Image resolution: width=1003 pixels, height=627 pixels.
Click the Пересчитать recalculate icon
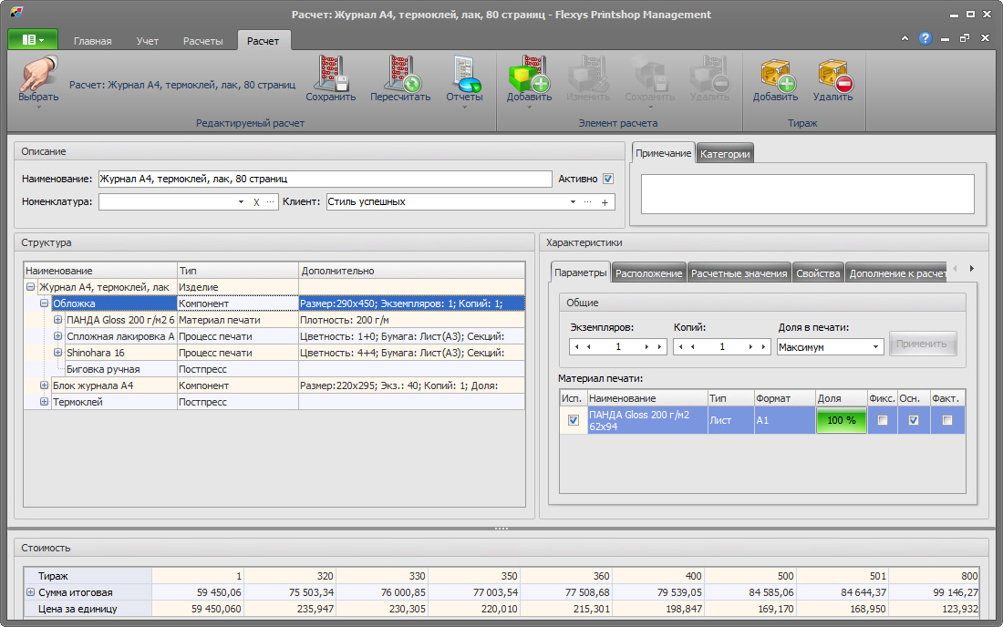coord(400,74)
